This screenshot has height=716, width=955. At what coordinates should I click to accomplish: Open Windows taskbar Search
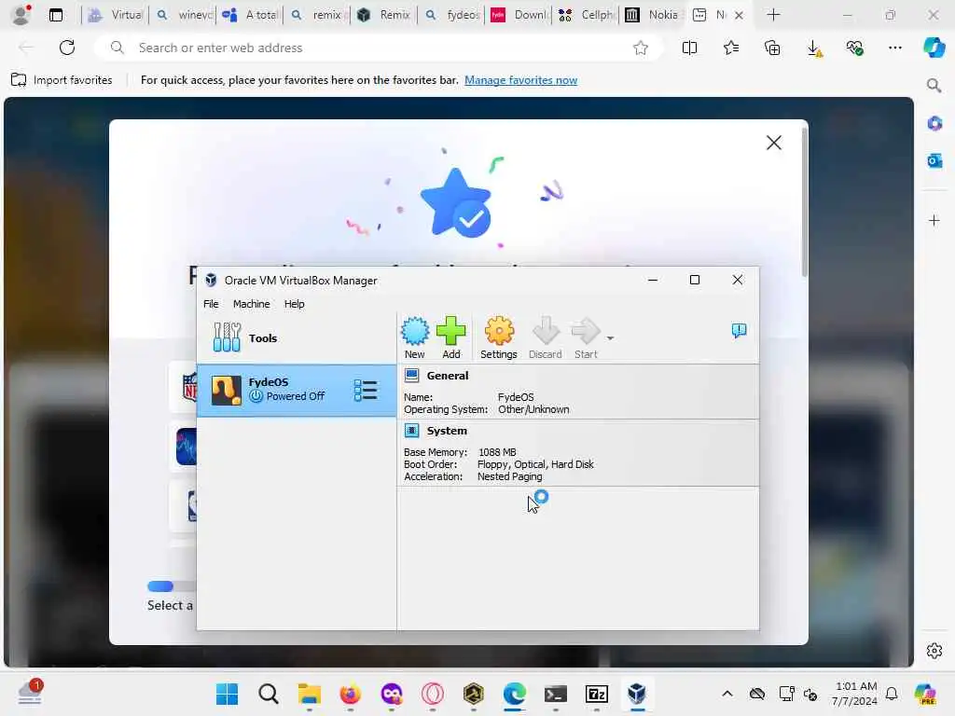coord(268,694)
